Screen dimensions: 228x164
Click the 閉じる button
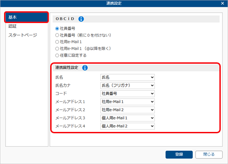[x=209, y=155]
